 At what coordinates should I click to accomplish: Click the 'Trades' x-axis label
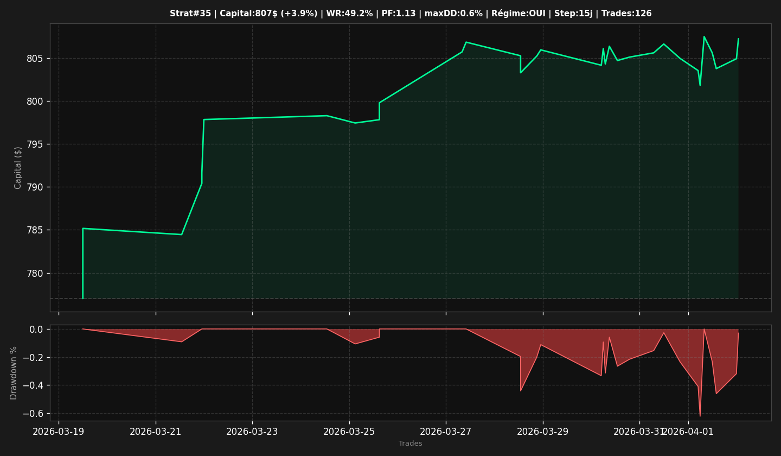pyautogui.click(x=411, y=444)
